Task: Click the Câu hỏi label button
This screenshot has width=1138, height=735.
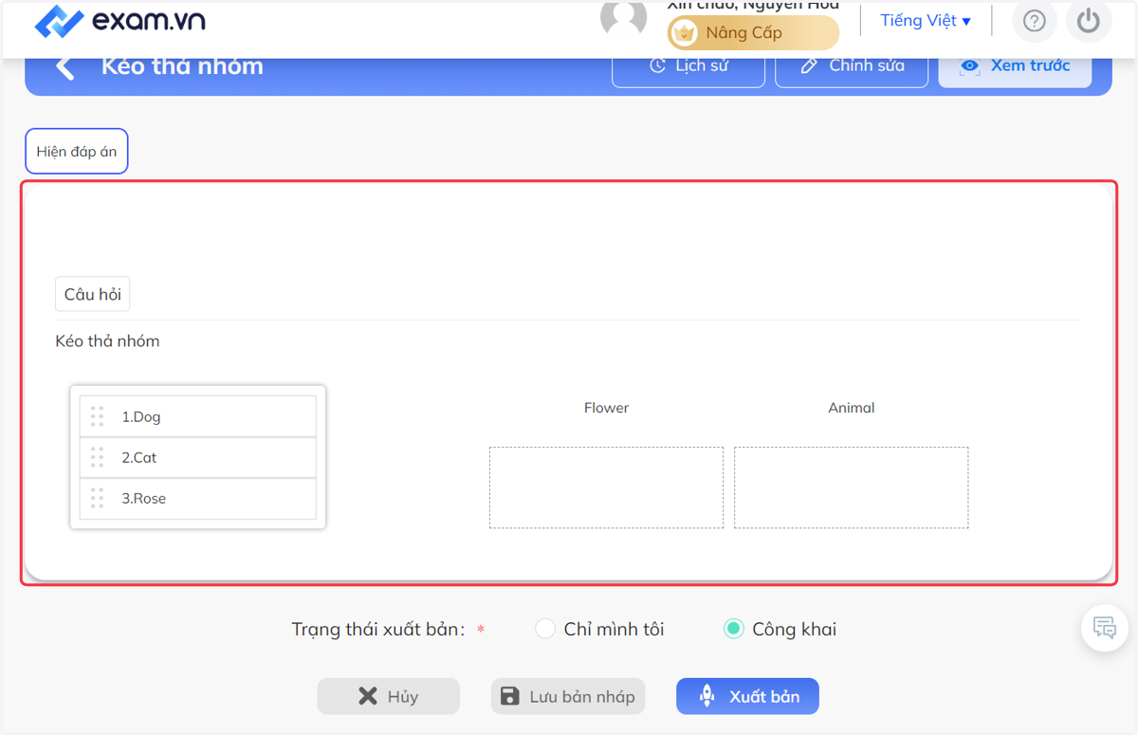Action: tap(93, 295)
